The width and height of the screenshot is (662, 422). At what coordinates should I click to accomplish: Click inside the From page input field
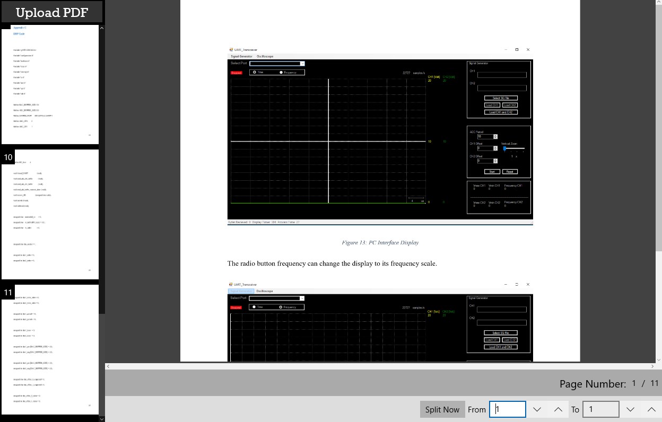[x=507, y=409]
